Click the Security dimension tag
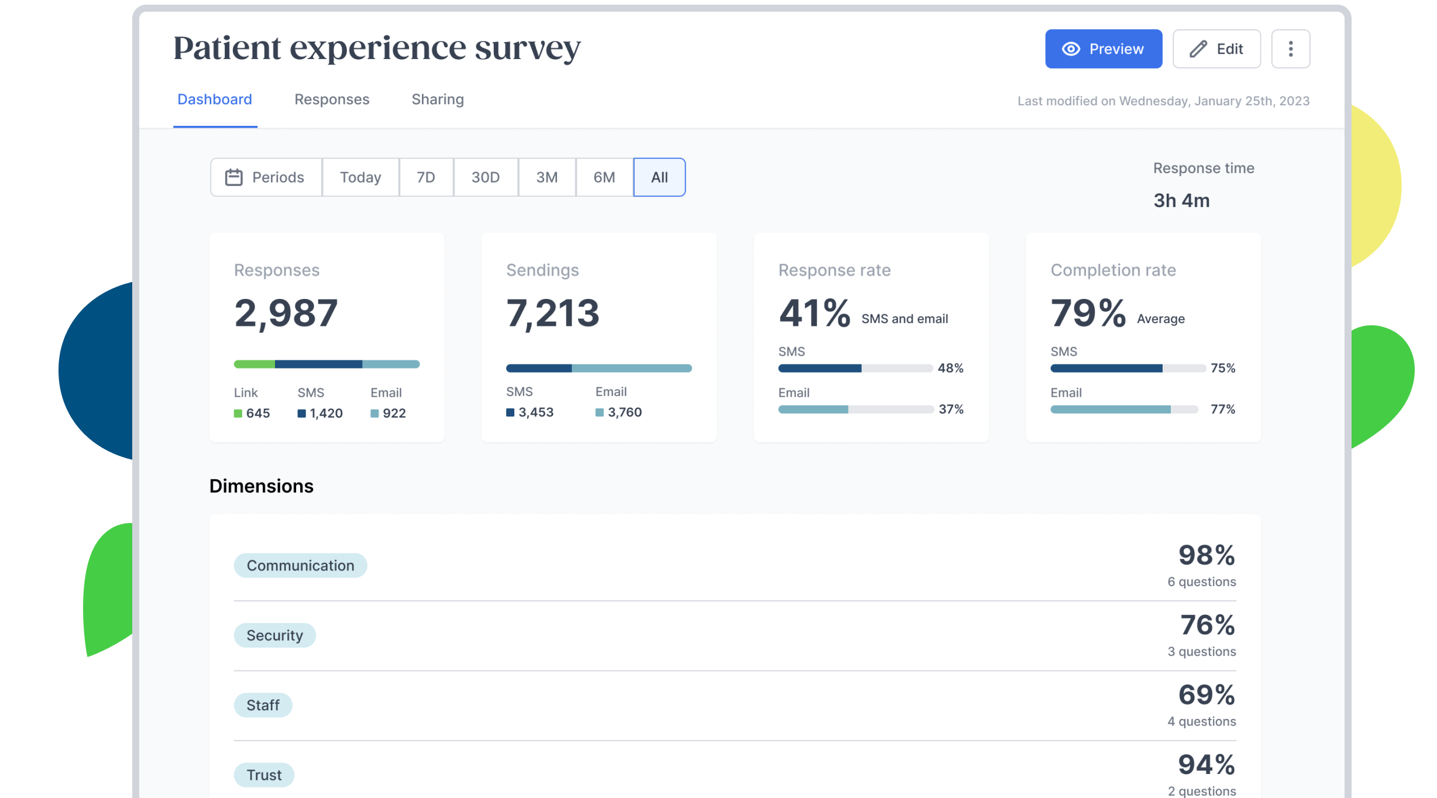 274,635
